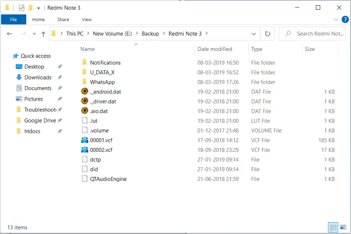
Task: Sort by the Name column header
Action: point(87,49)
